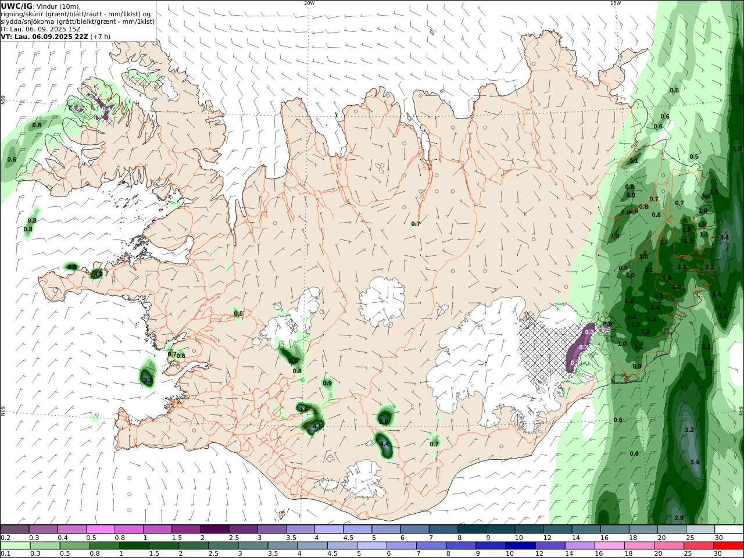Click the pale green 0.1 rain legend swatch

coord(15,546)
